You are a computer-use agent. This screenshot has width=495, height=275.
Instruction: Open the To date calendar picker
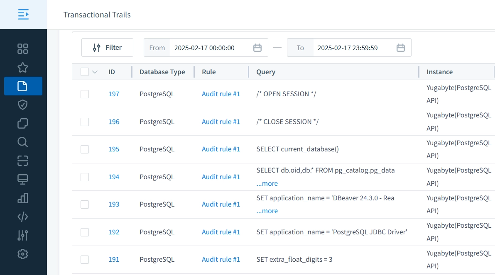click(401, 48)
